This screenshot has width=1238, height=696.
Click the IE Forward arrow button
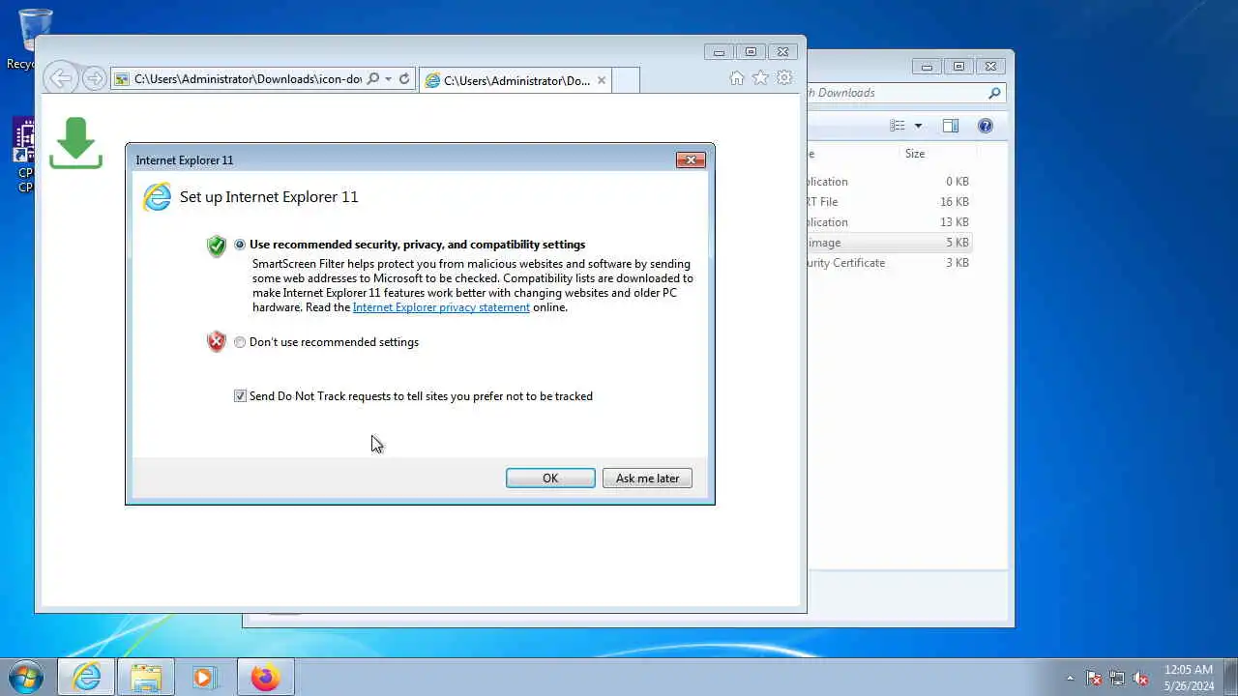94,79
